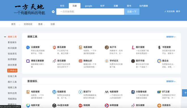187x108 pixels.
Task: Focus the 一方天地导航 search input
Action: (x=90, y=12)
